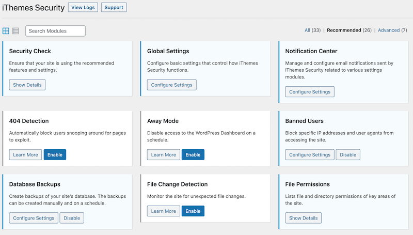Disable Banned Users module
The image size is (413, 235).
[x=348, y=154]
